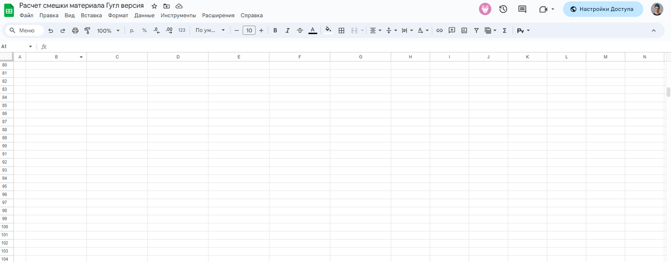This screenshot has height=262, width=671.
Task: Click the print icon in toolbar
Action: [75, 31]
